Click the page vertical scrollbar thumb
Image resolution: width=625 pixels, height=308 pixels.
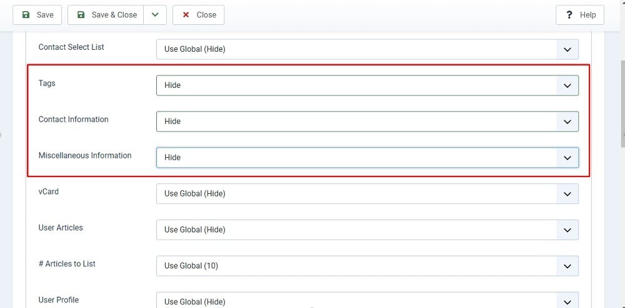tap(622, 105)
